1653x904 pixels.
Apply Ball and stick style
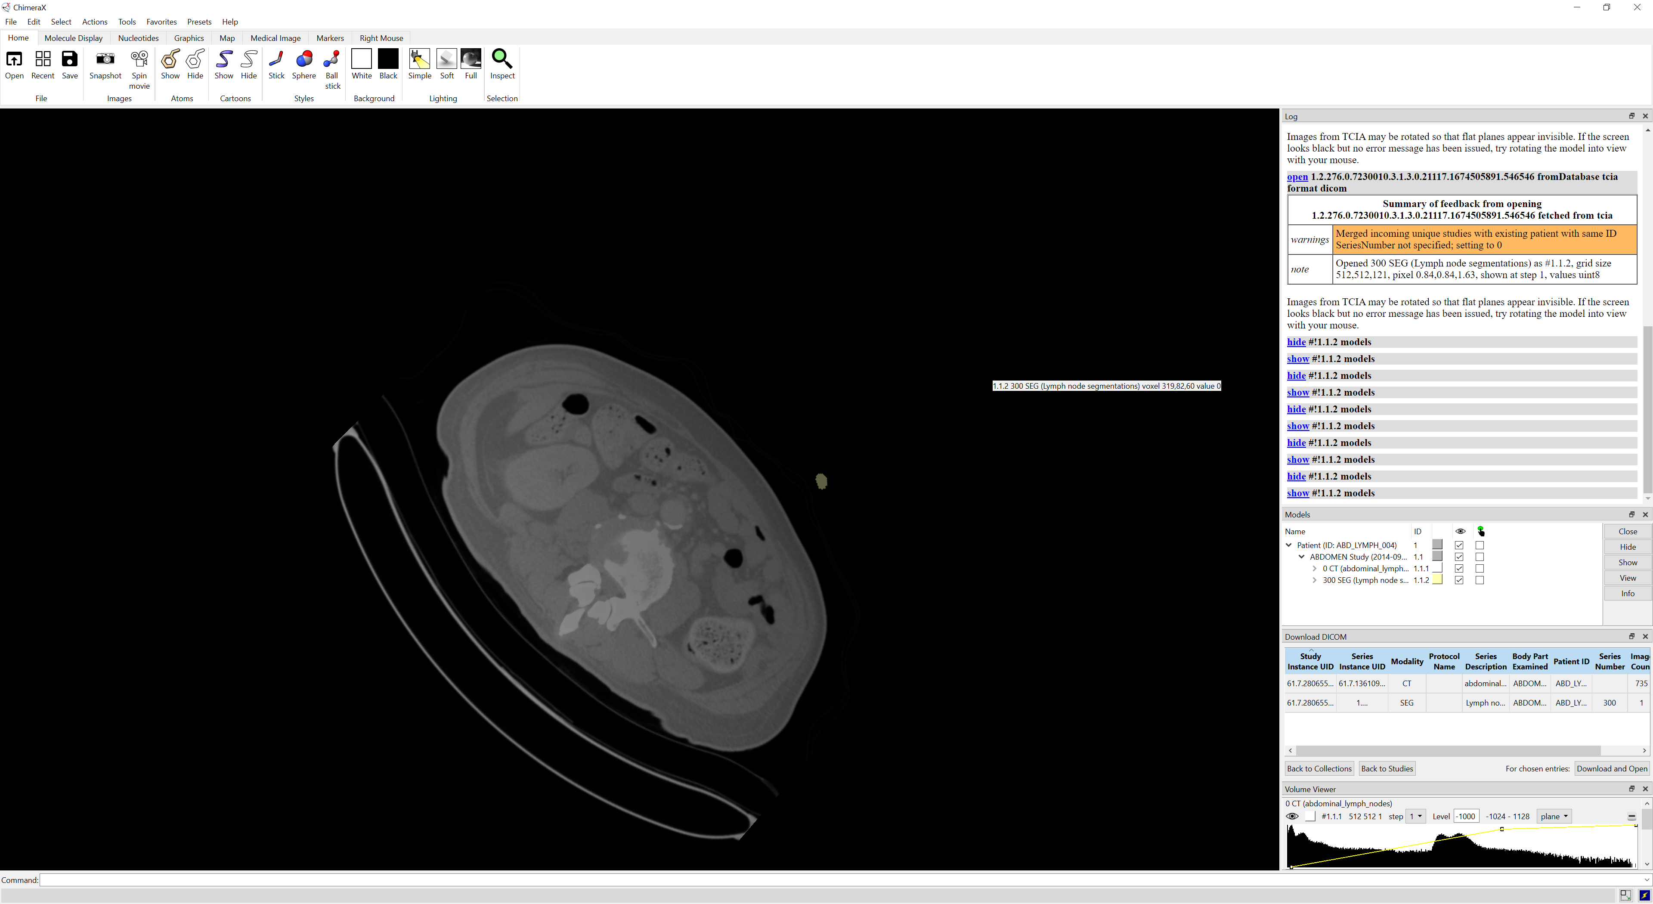coord(332,60)
